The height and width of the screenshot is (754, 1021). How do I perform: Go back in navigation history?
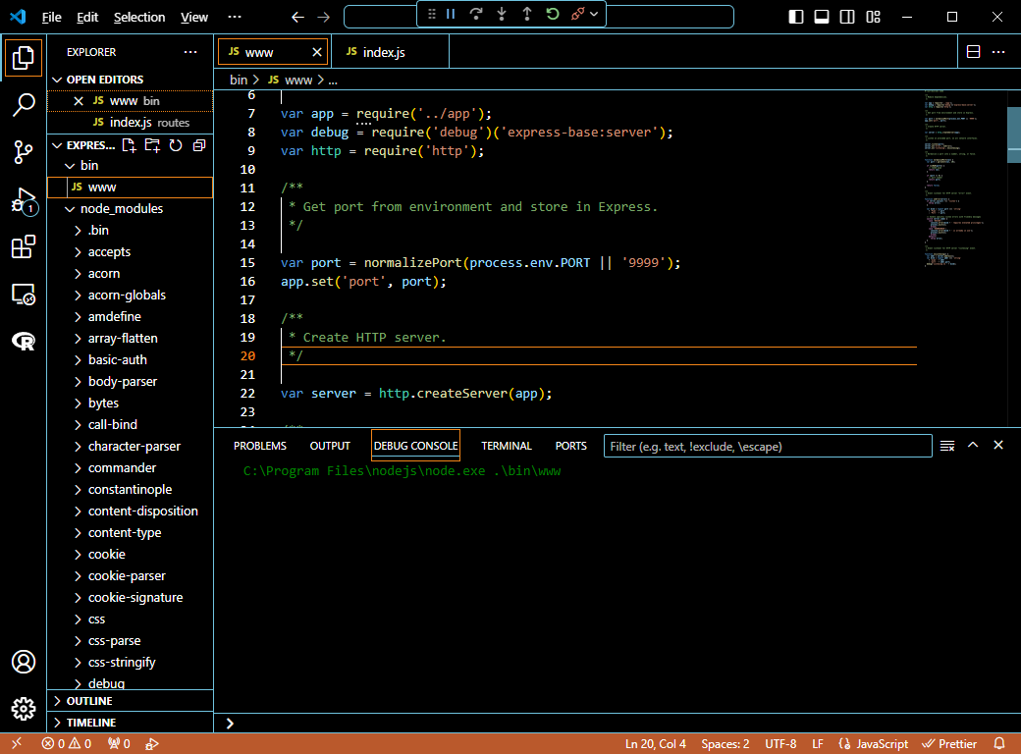point(297,17)
